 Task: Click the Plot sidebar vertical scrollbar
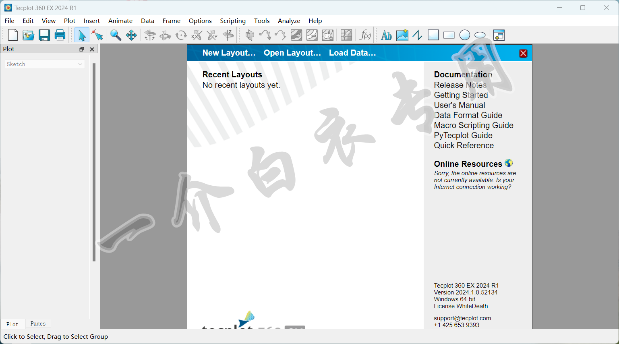click(94, 162)
